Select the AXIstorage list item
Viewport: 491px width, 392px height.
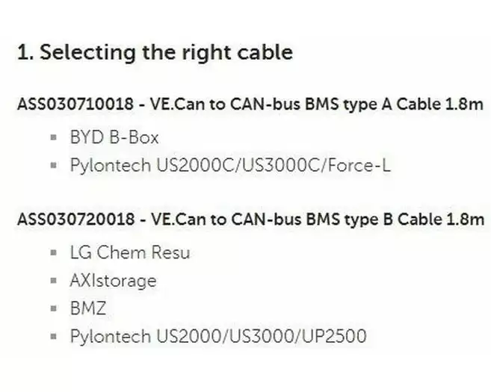pos(114,281)
